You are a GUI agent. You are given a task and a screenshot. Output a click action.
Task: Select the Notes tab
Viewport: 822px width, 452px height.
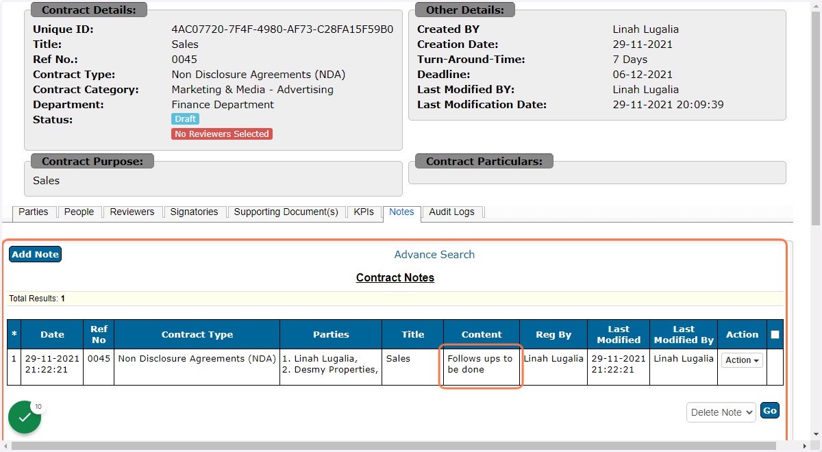401,212
